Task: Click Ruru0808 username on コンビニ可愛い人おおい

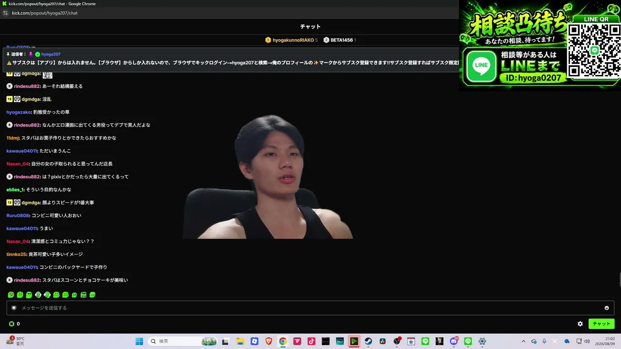Action: (18, 216)
